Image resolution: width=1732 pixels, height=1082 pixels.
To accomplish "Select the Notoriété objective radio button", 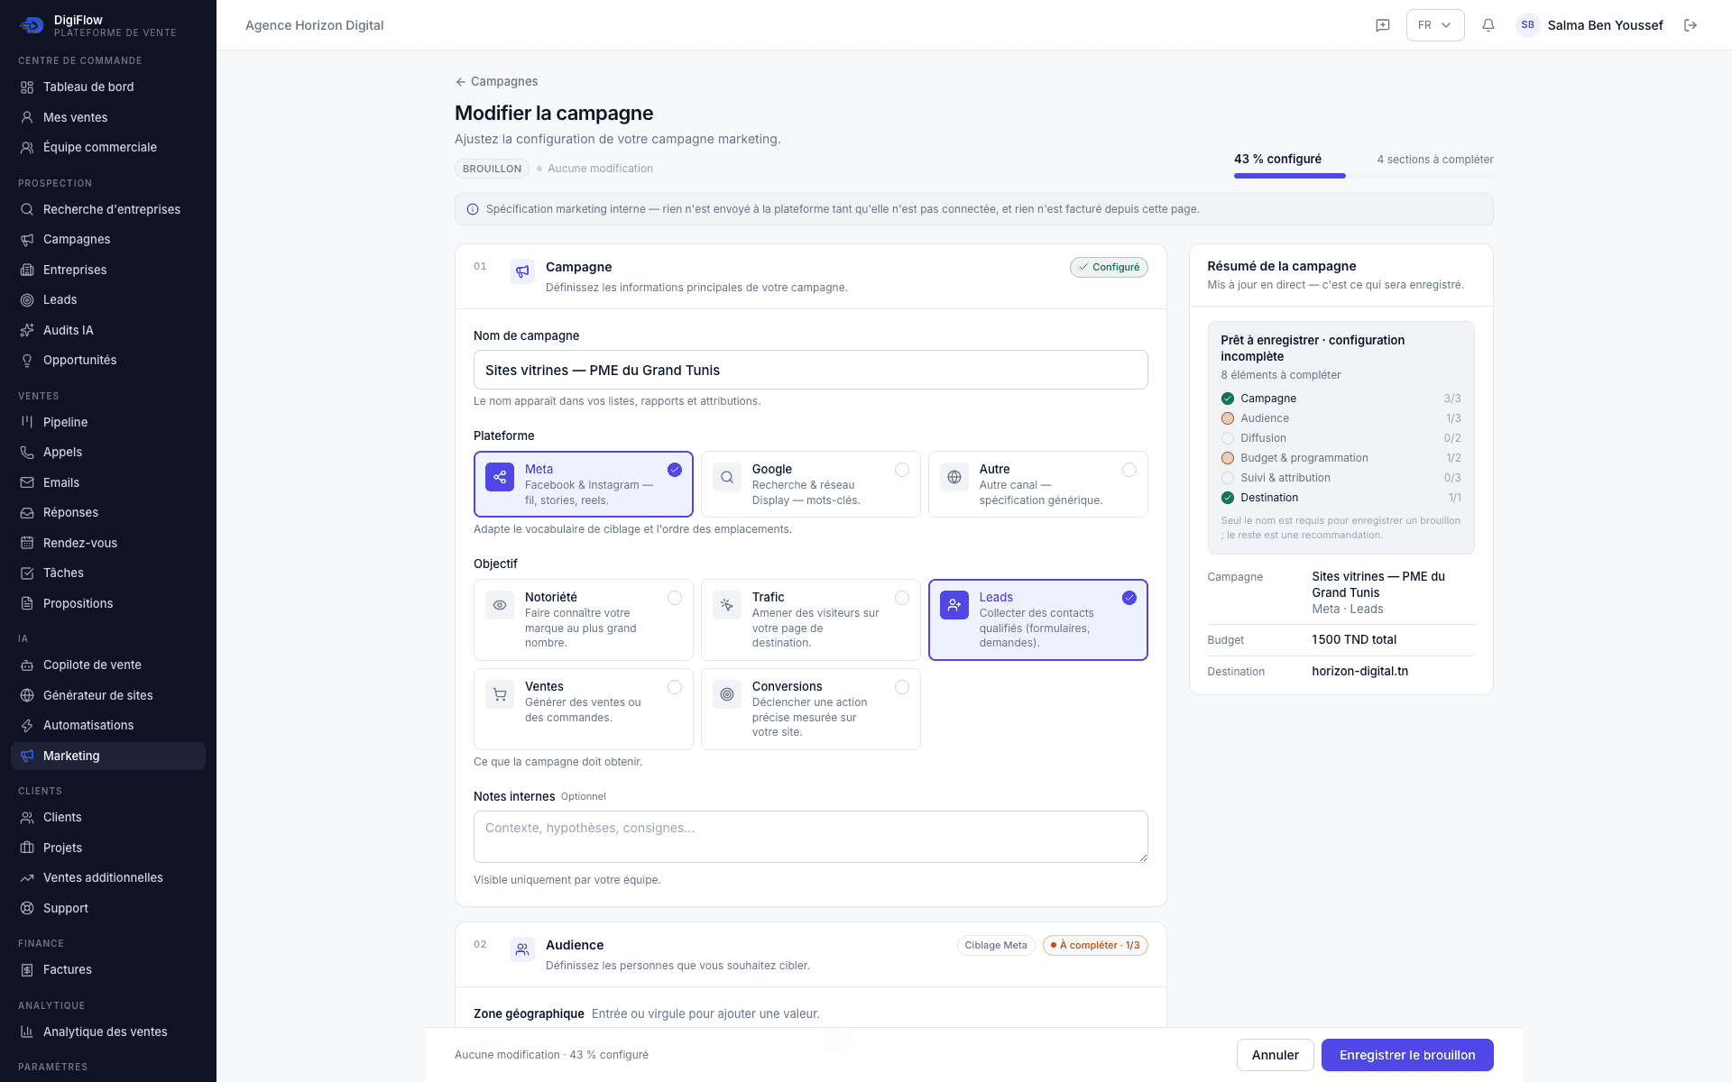I will [675, 598].
